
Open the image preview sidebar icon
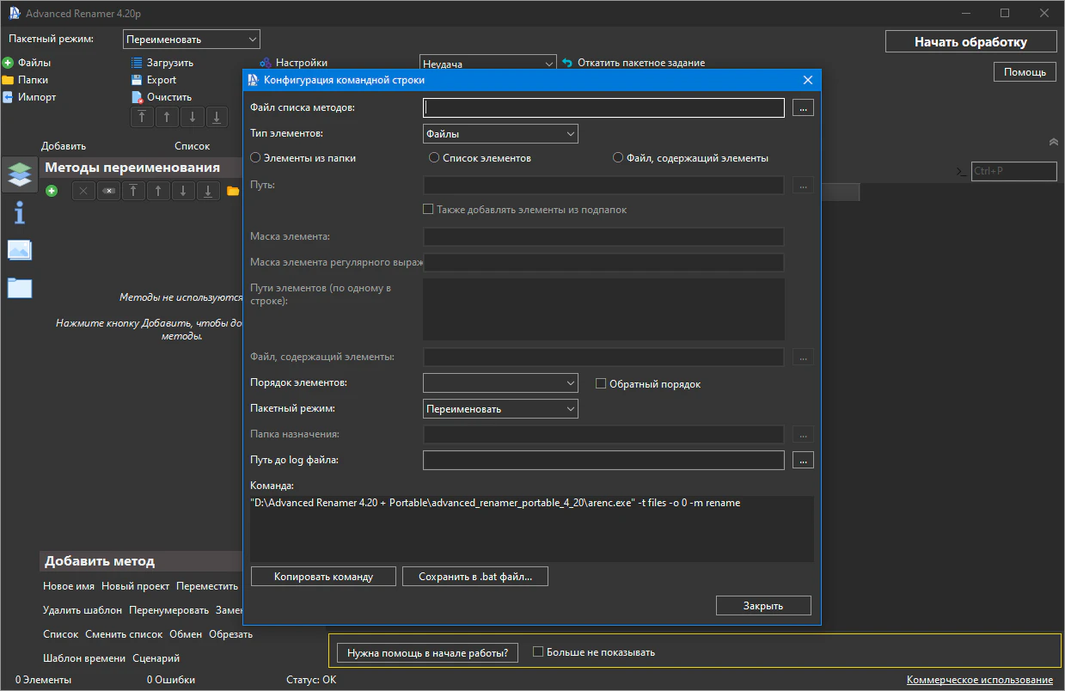click(x=19, y=250)
